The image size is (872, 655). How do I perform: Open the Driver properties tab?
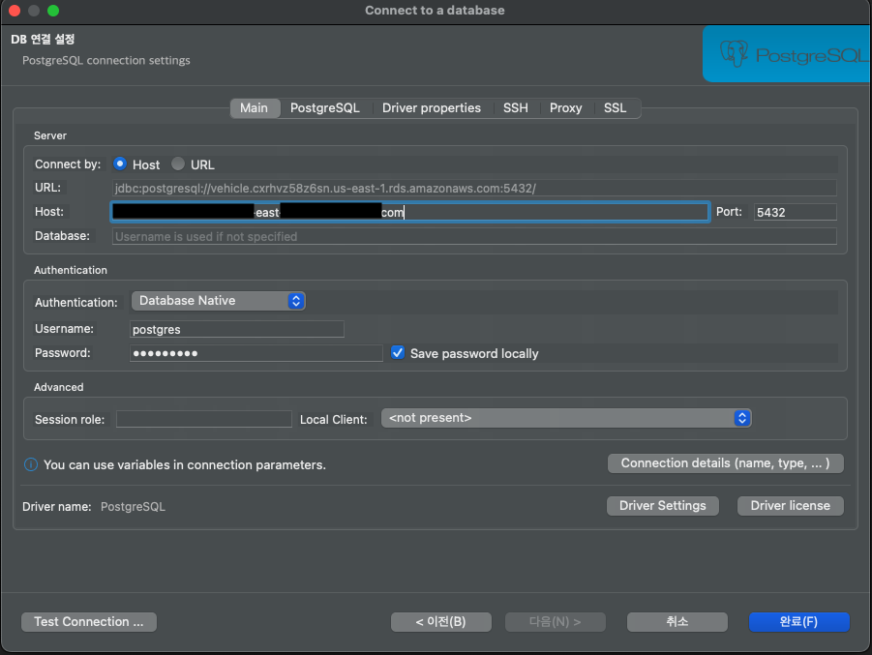point(432,107)
